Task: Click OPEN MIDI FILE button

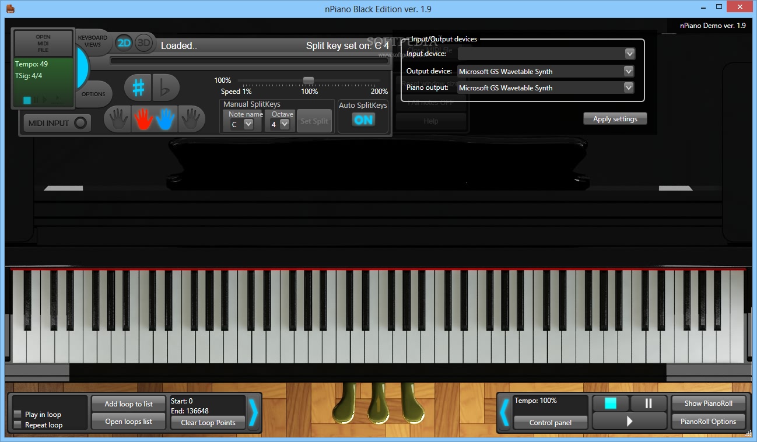Action: [43, 44]
